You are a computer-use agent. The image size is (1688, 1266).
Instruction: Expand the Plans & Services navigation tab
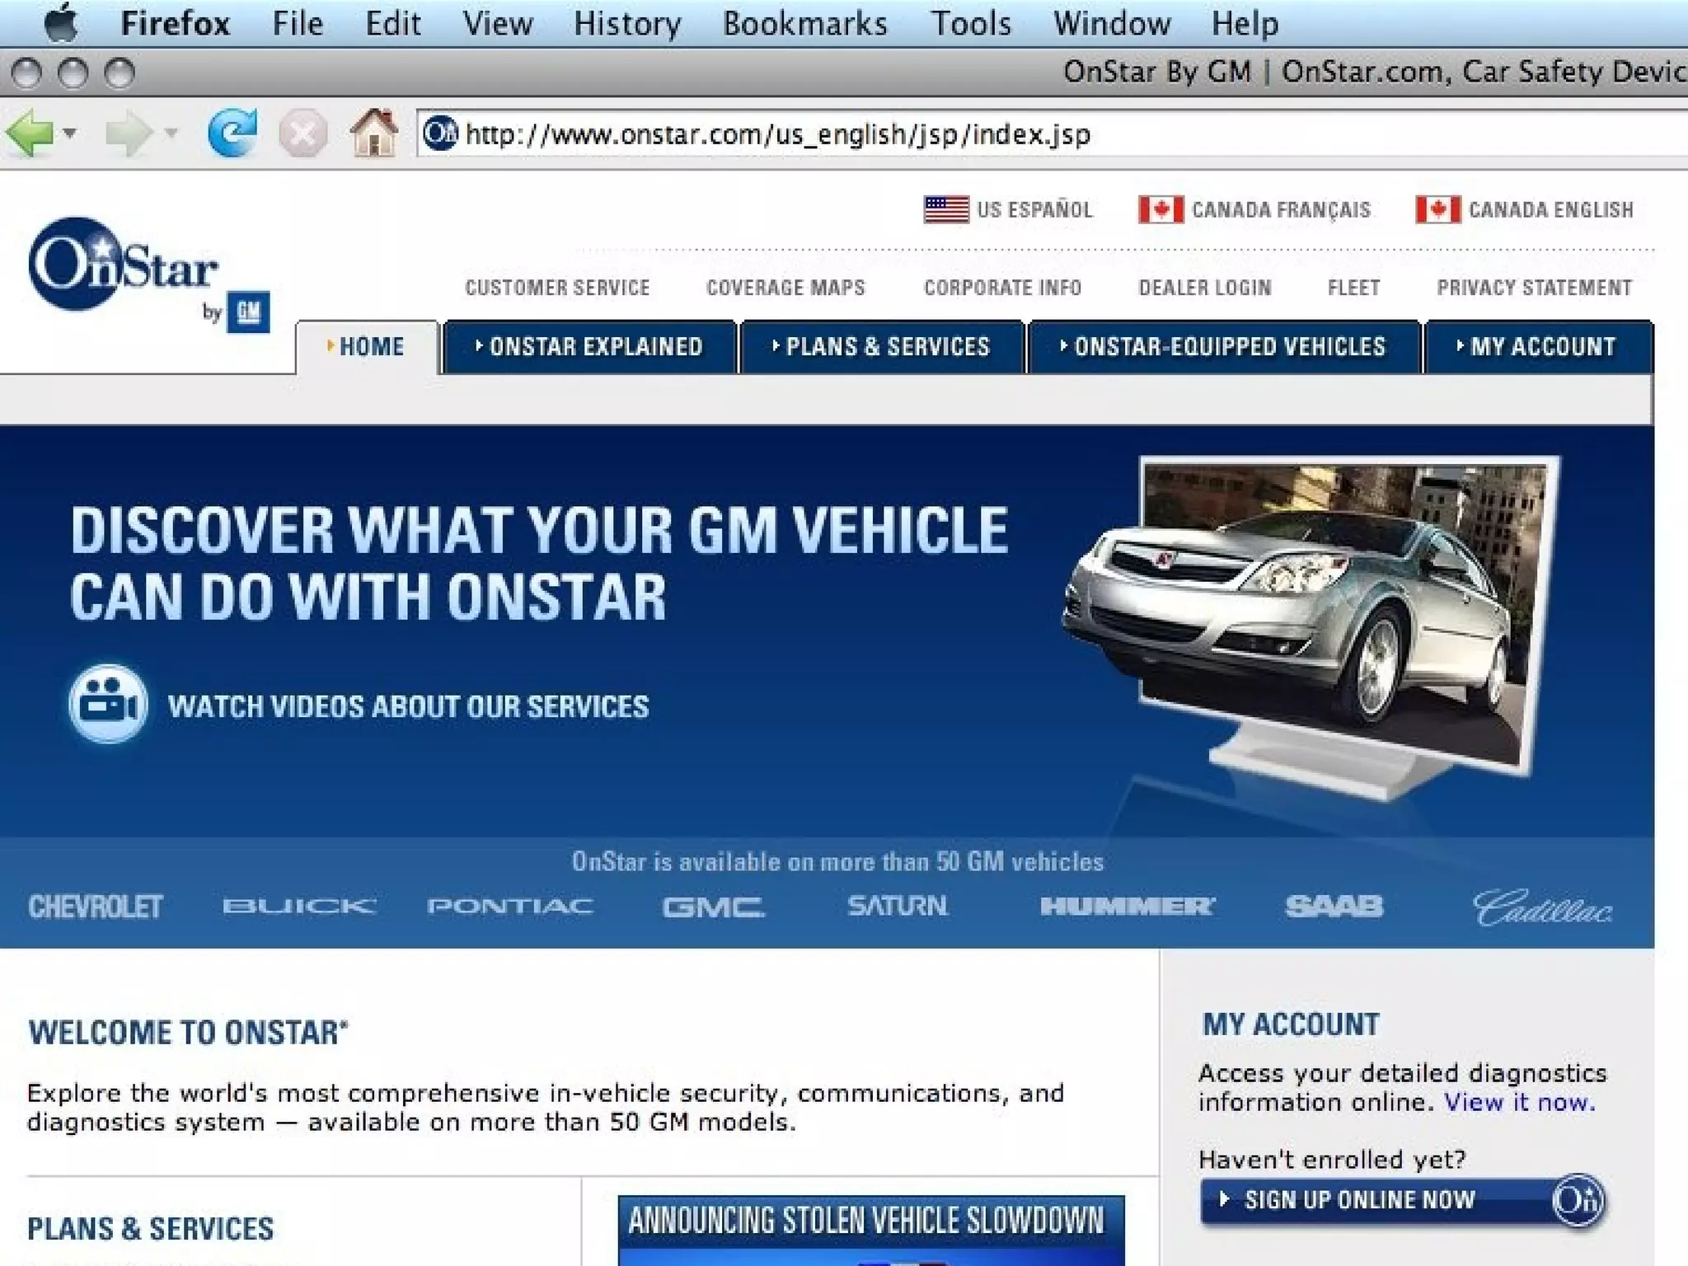click(x=881, y=347)
